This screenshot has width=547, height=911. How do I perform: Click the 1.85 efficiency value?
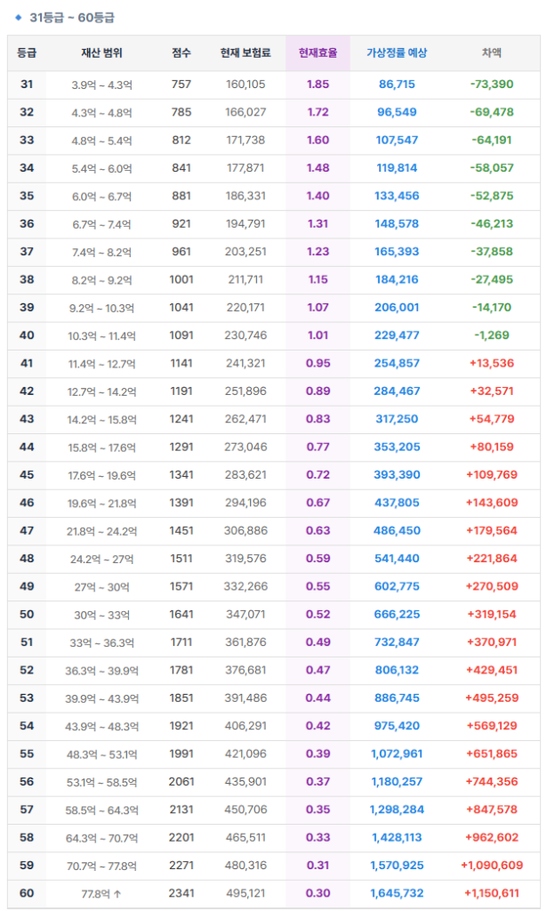318,85
